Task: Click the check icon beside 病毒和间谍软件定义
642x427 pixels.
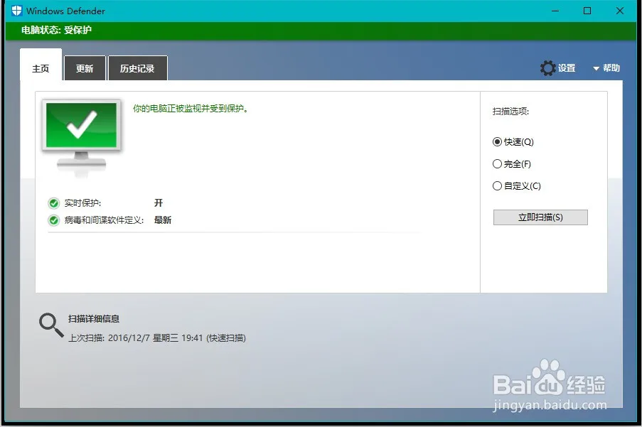Action: (54, 220)
